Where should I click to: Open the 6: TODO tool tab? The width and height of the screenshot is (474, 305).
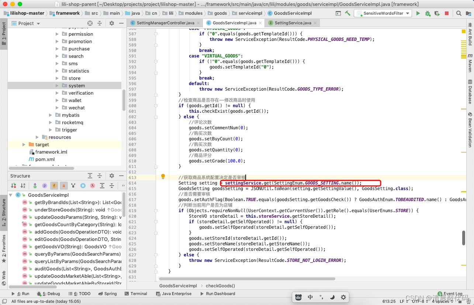point(79,294)
